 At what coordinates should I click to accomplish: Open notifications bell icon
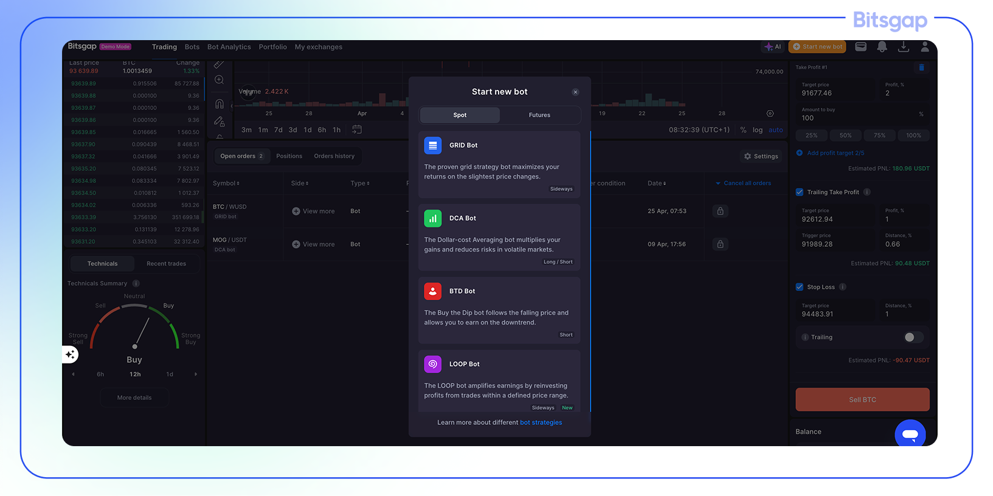point(882,47)
